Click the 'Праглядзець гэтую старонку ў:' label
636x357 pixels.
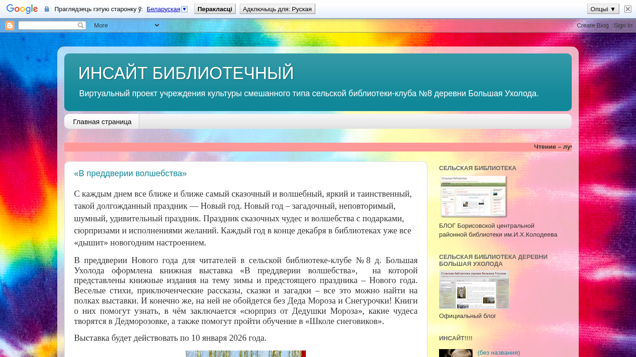click(x=99, y=9)
